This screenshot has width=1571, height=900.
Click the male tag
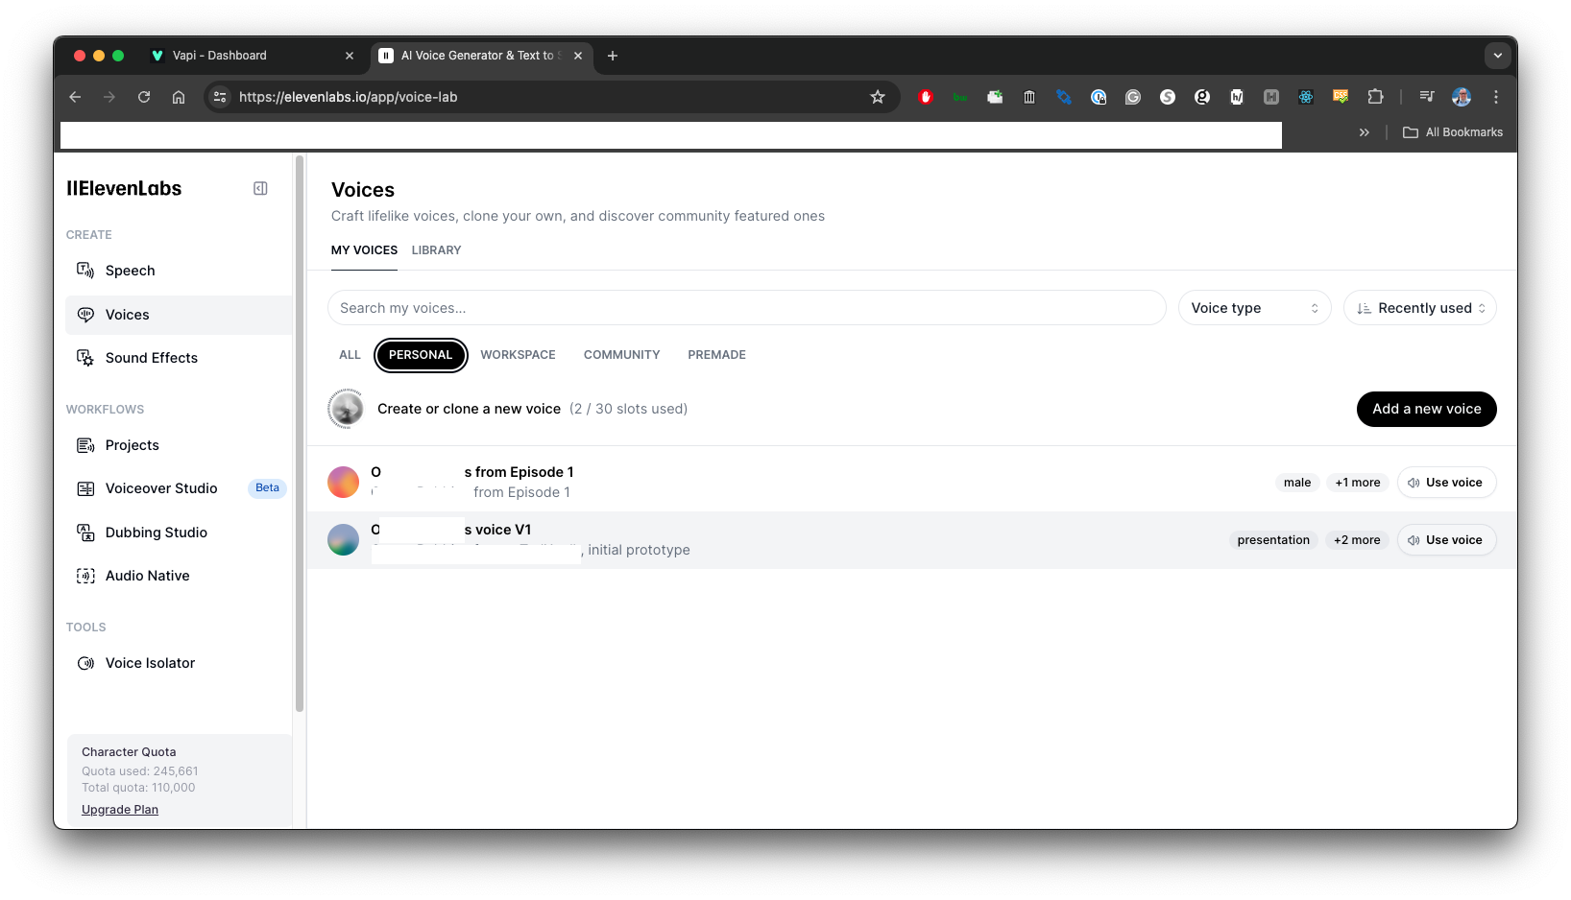point(1297,483)
